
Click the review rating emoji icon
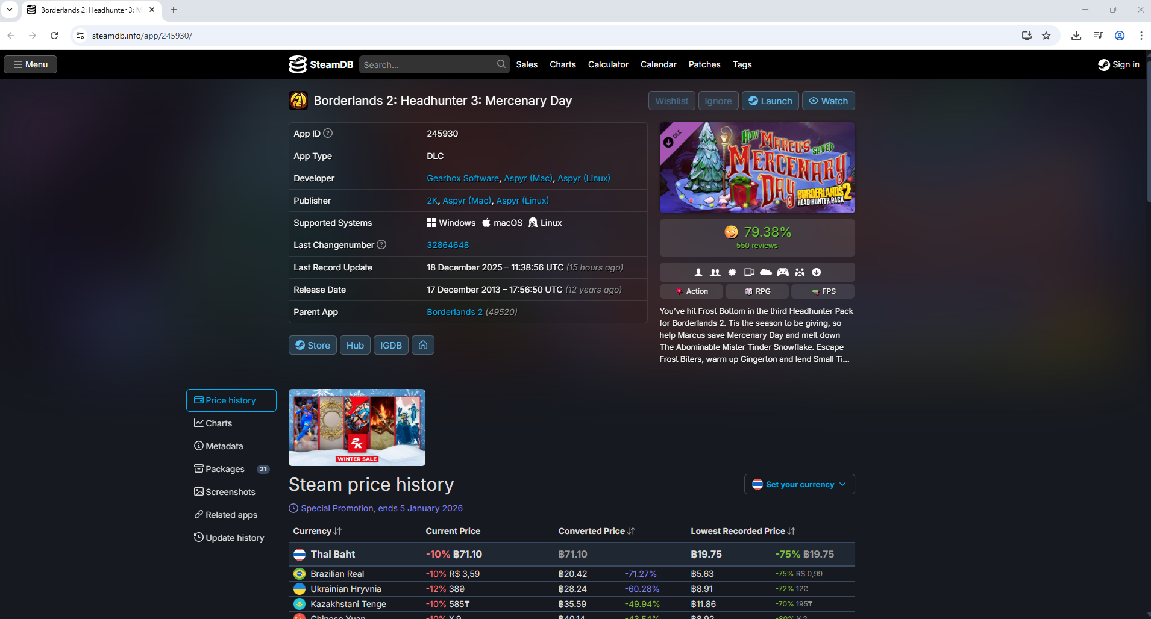click(x=731, y=232)
